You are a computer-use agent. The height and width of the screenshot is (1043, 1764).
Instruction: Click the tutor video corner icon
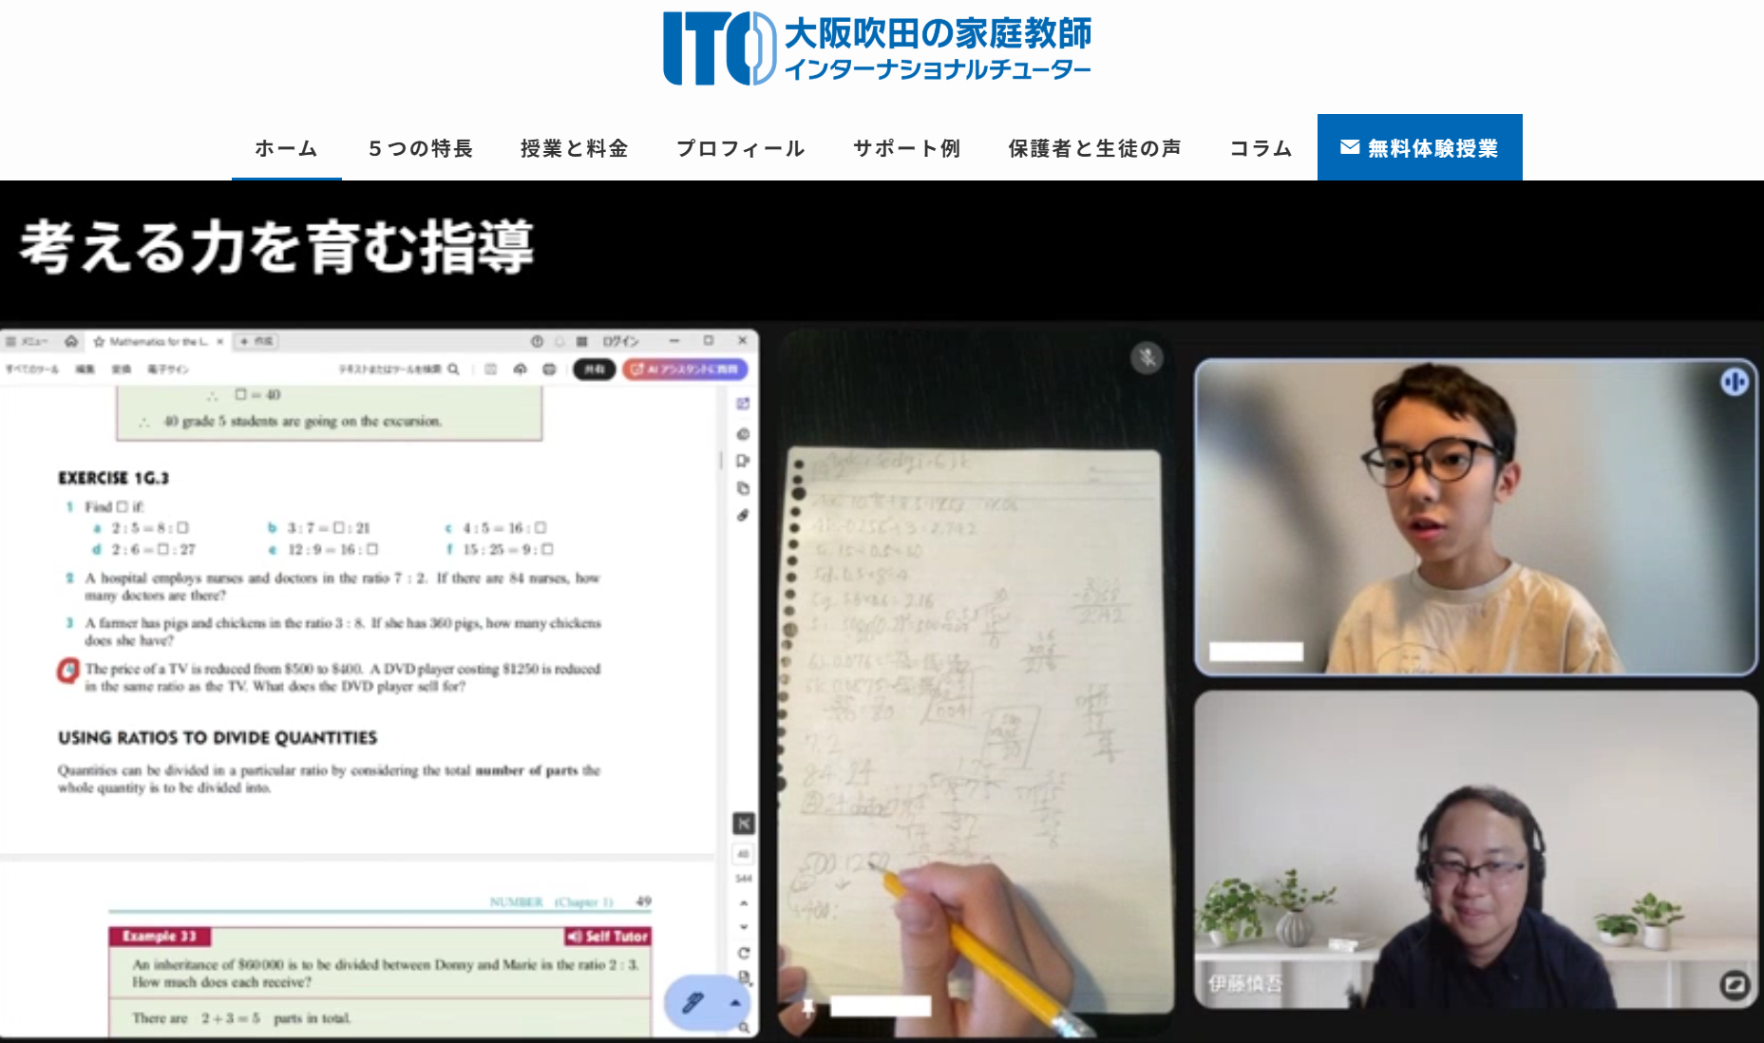1735,985
